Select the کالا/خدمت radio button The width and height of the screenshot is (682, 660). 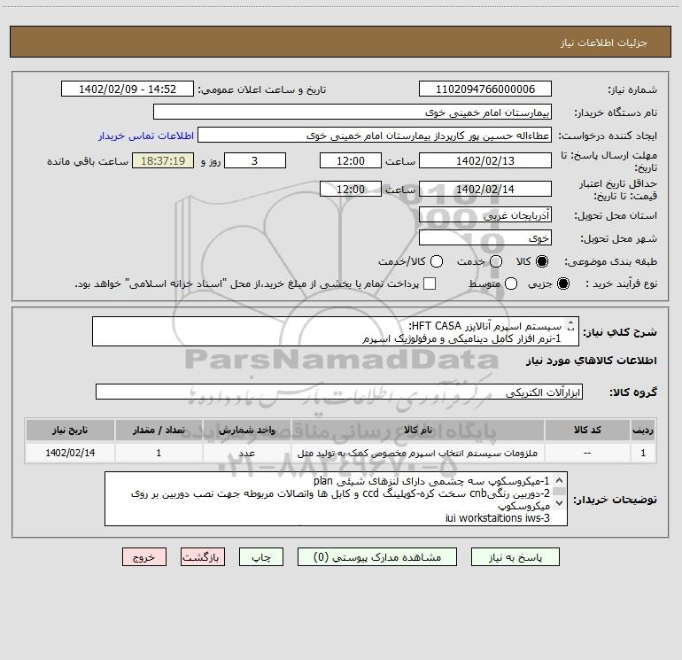tap(437, 261)
